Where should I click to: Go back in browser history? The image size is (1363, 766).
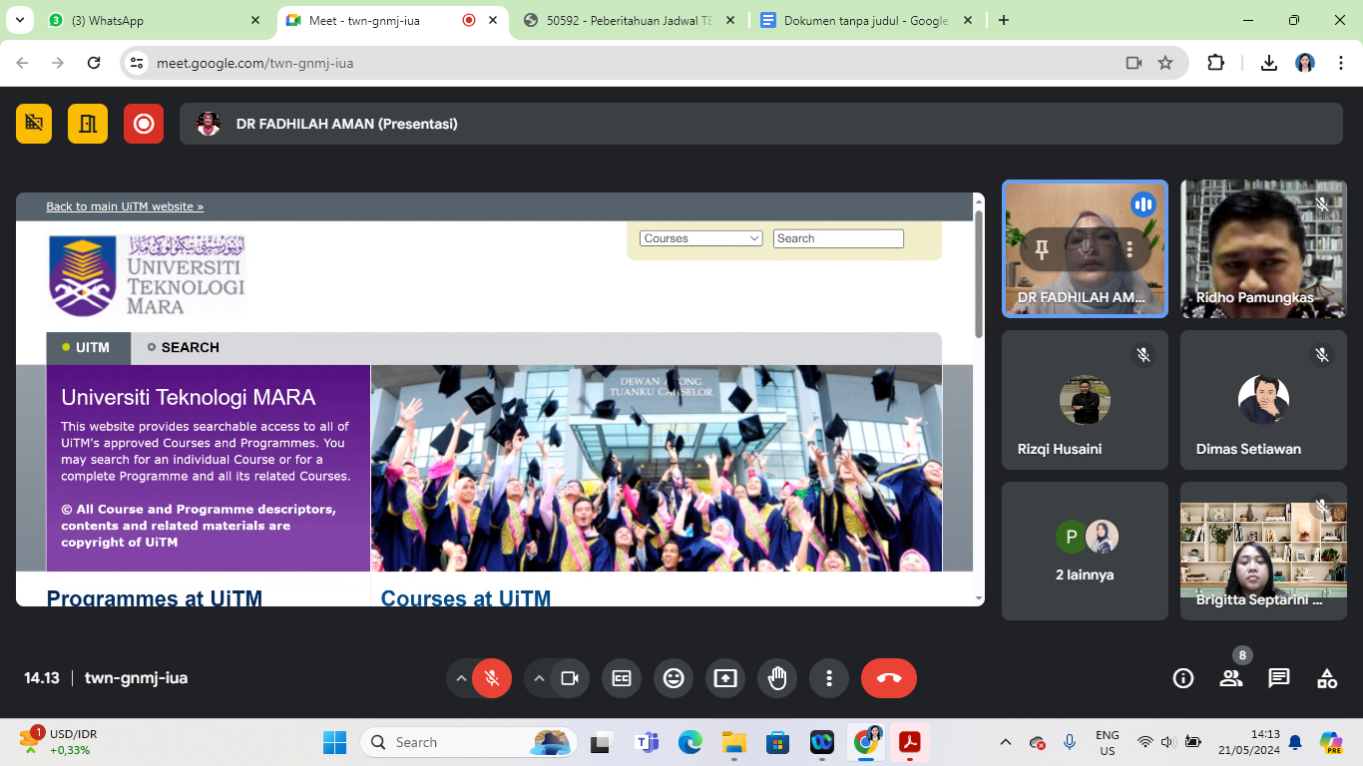click(x=22, y=63)
